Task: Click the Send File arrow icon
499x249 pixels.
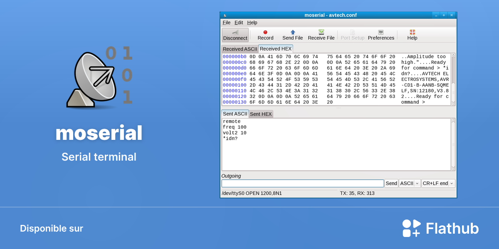Action: 293,32
